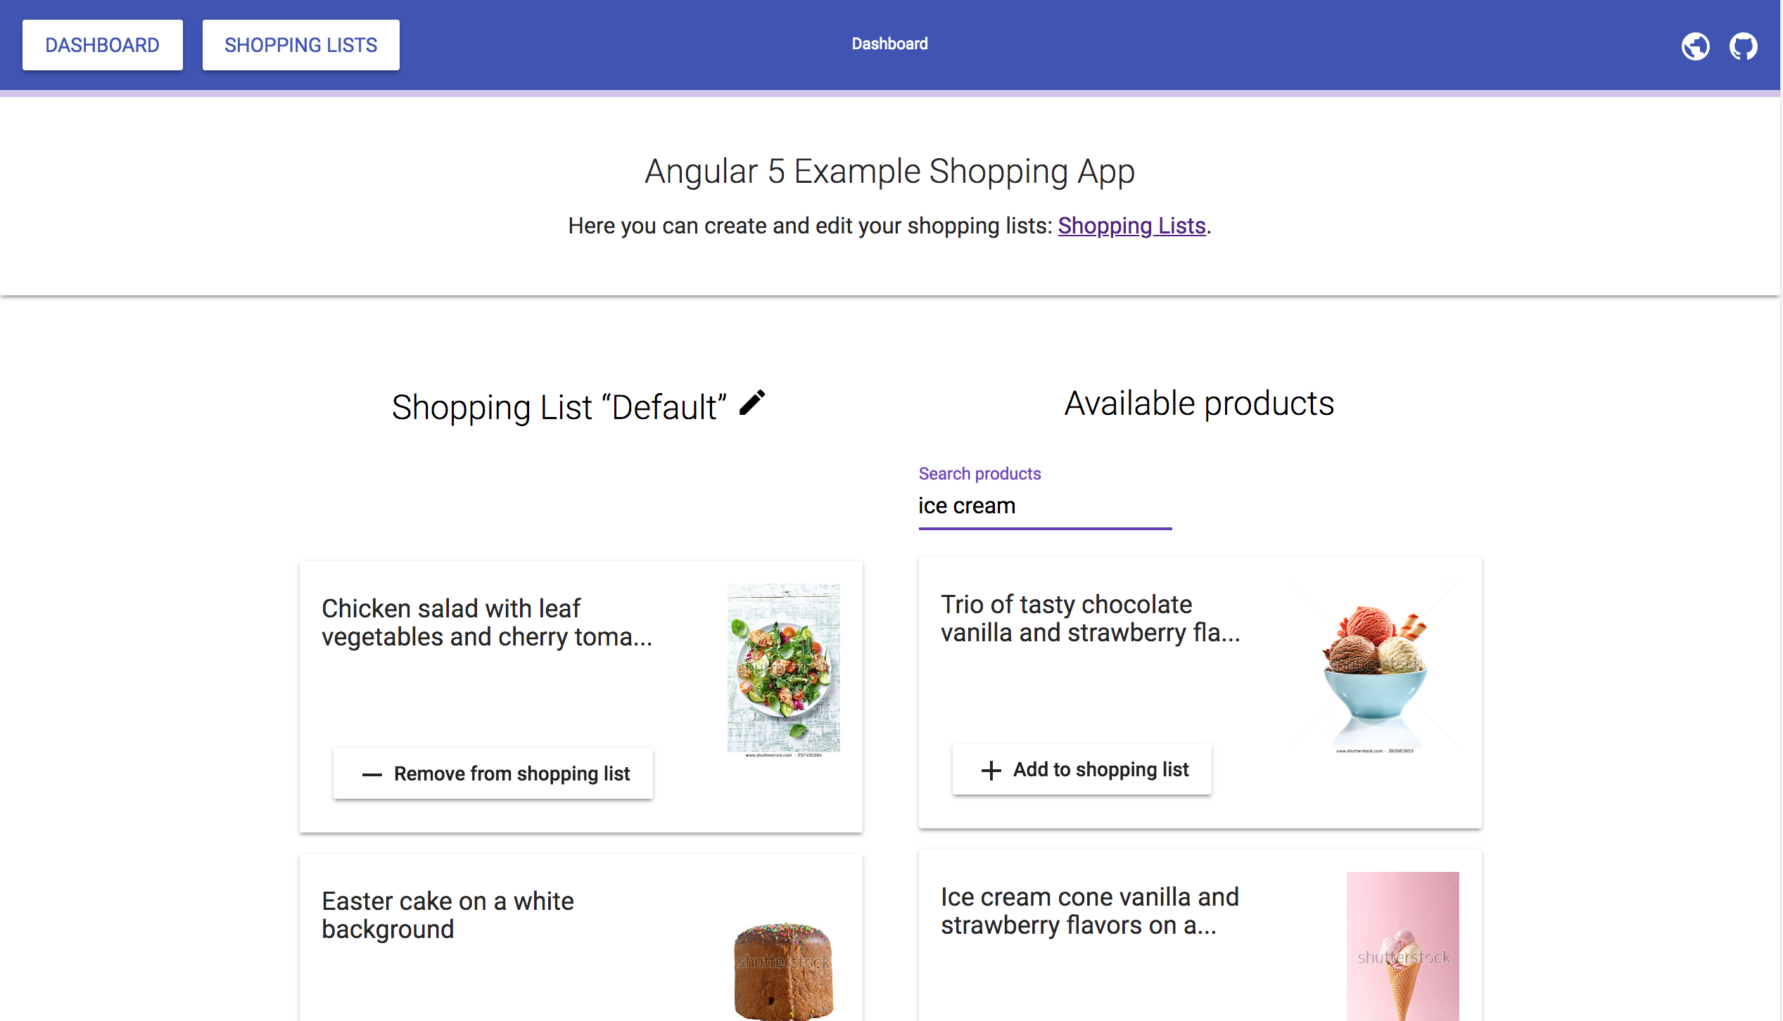The image size is (1783, 1021).
Task: Click the SHOPPING LISTS navigation icon button
Action: pos(300,45)
